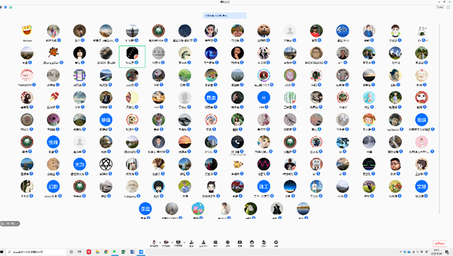Expand the arrow beside the camera button
This screenshot has width=453, height=256.
[172, 243]
